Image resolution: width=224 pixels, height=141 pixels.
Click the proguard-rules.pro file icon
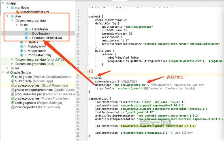point(12,94)
